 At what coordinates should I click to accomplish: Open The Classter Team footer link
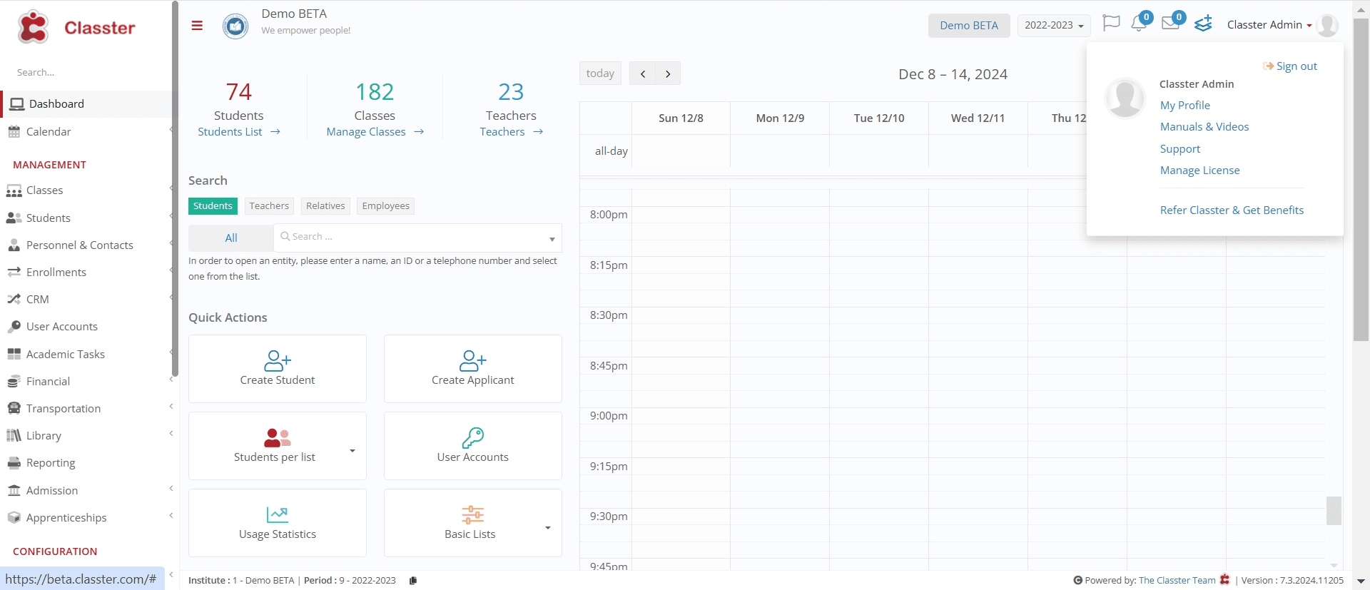[1177, 581]
